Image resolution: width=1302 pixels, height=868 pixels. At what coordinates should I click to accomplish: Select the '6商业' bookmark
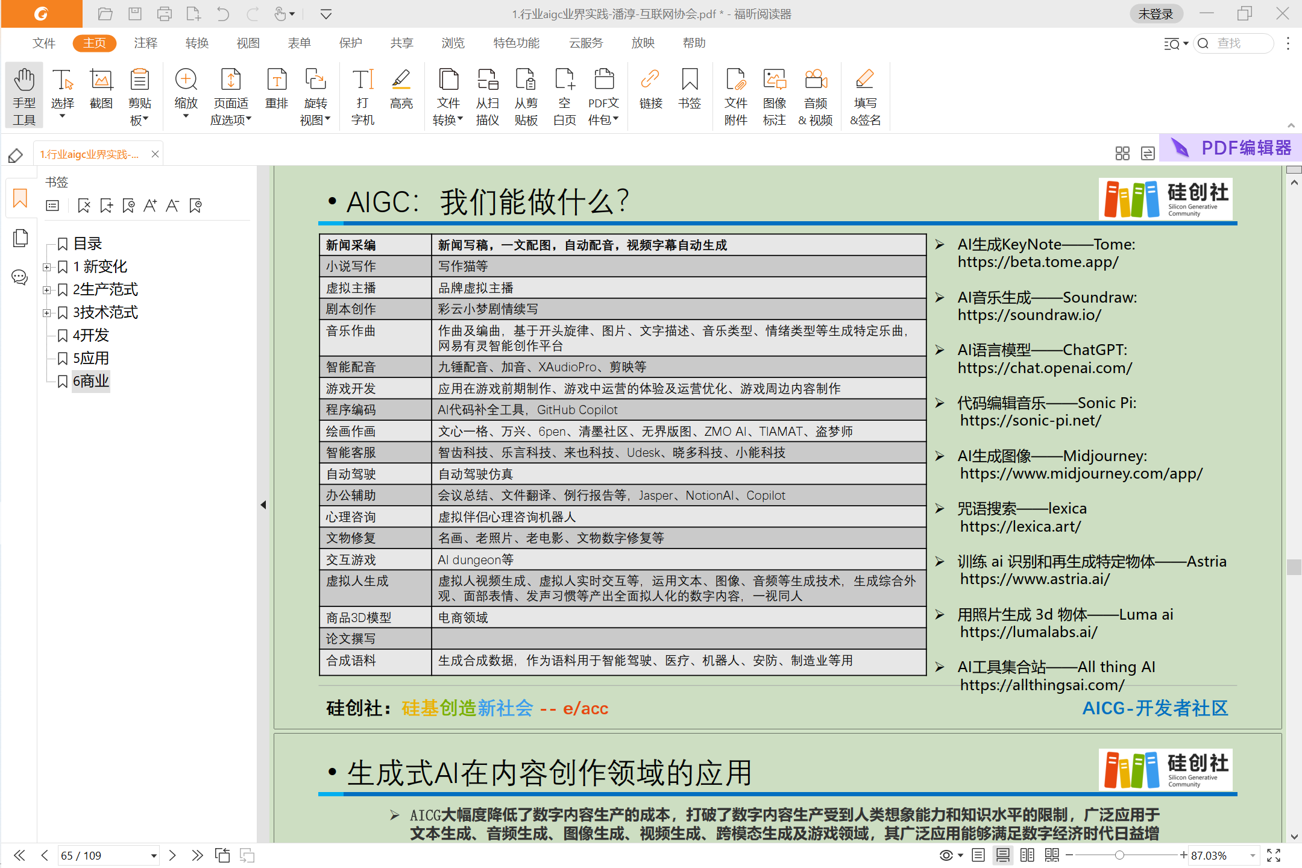click(90, 381)
